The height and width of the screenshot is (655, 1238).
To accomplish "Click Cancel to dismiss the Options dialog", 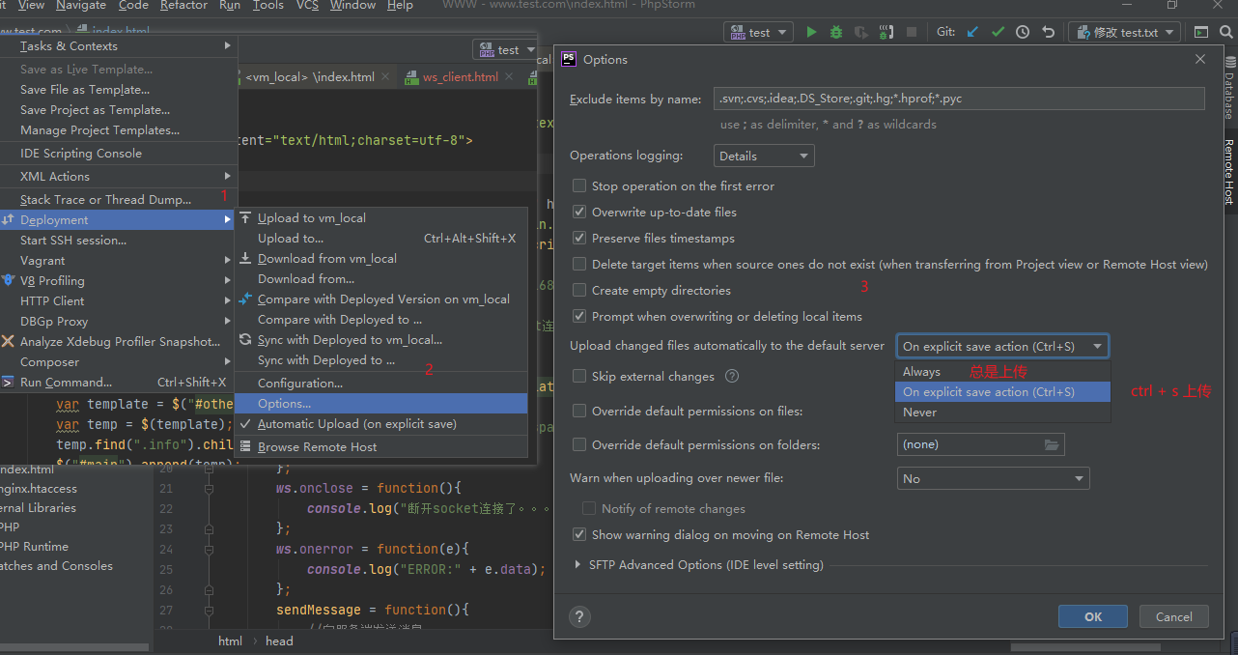I will click(x=1173, y=616).
